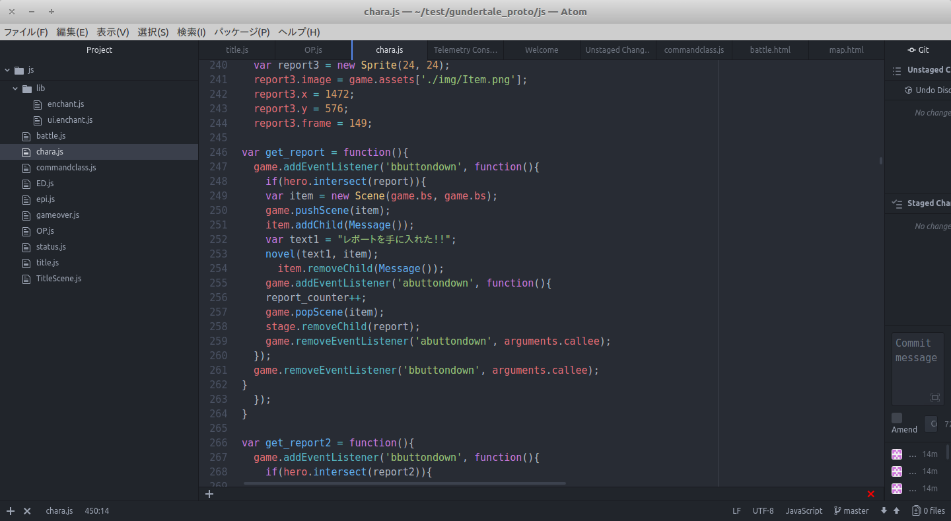The image size is (951, 521).
Task: Click the editor horizontal scrollbar
Action: click(405, 483)
